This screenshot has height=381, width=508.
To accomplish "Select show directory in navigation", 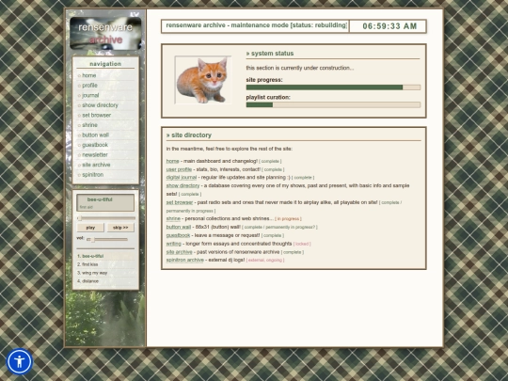I will (100, 105).
